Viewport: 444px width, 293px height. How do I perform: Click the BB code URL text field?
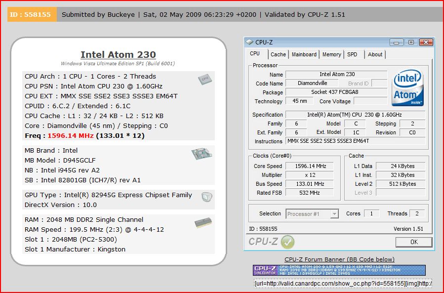tap(343, 284)
